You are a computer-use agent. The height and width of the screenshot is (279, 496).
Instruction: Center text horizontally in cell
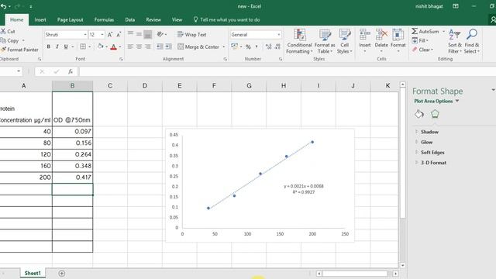[139, 46]
